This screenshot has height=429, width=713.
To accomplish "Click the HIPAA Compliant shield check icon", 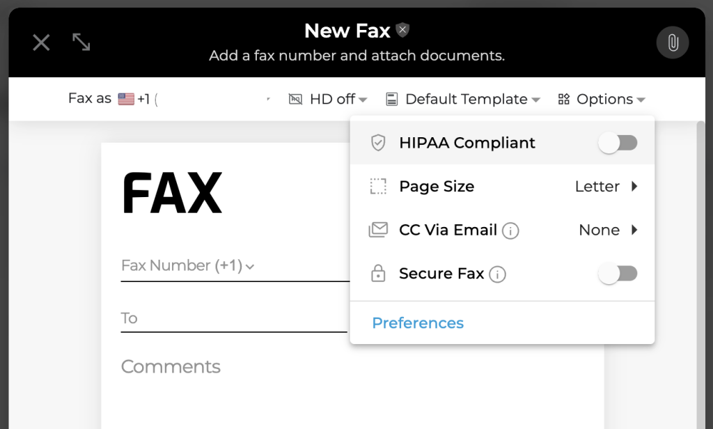I will pos(378,143).
